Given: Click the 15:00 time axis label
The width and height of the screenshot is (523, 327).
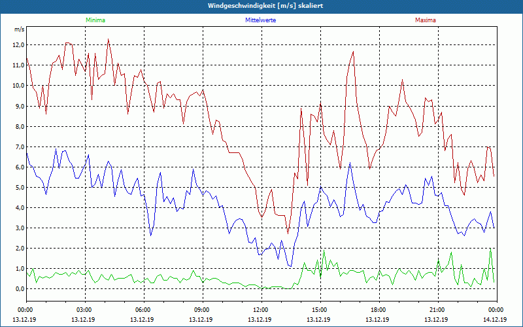Looking at the screenshot, I should tap(320, 310).
